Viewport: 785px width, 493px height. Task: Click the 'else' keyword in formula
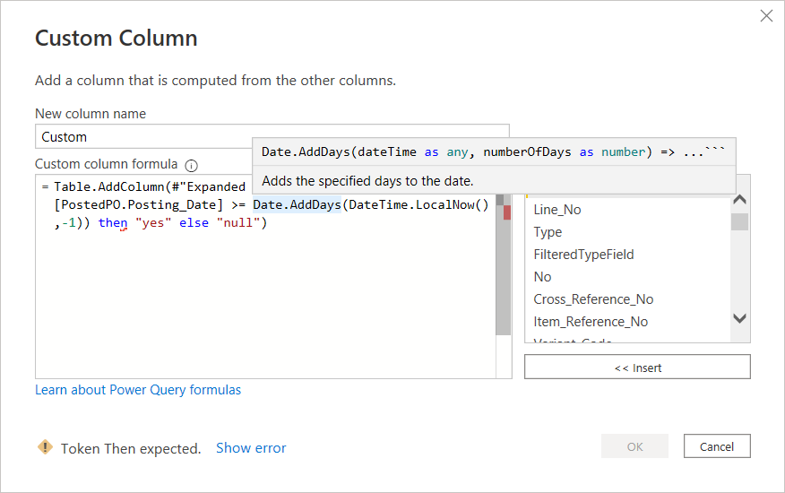click(x=194, y=223)
